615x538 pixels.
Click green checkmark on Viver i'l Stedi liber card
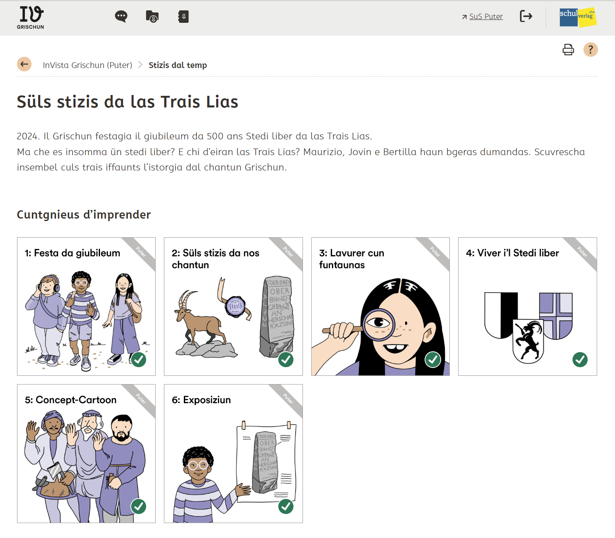[580, 360]
